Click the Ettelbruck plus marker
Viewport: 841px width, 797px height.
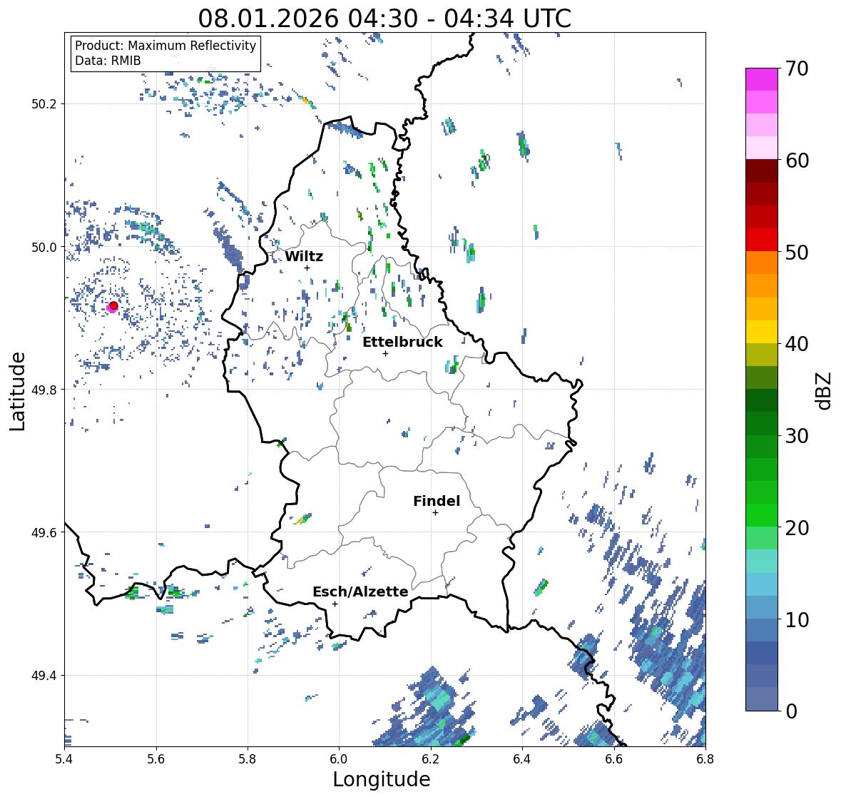(x=385, y=353)
